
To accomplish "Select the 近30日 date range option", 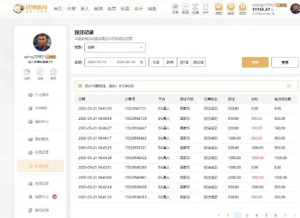I will (x=198, y=62).
